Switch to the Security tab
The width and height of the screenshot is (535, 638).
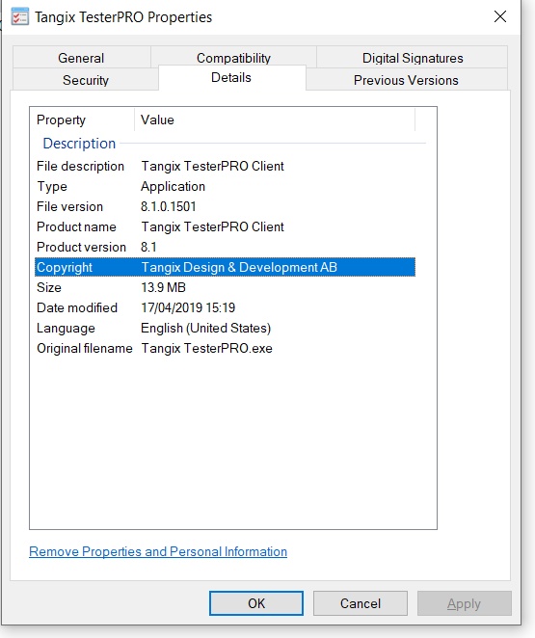[86, 79]
